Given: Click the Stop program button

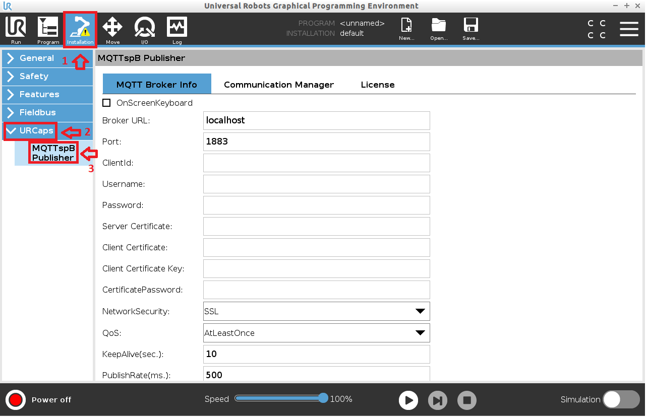Looking at the screenshot, I should pos(467,400).
